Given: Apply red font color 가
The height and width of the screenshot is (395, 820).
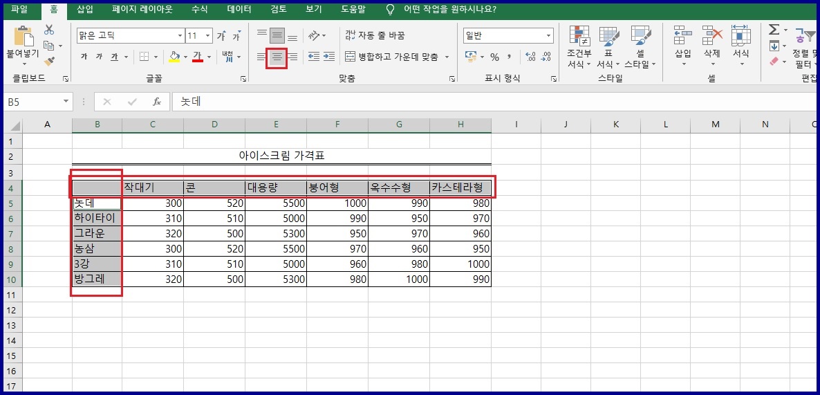Looking at the screenshot, I should (x=198, y=57).
